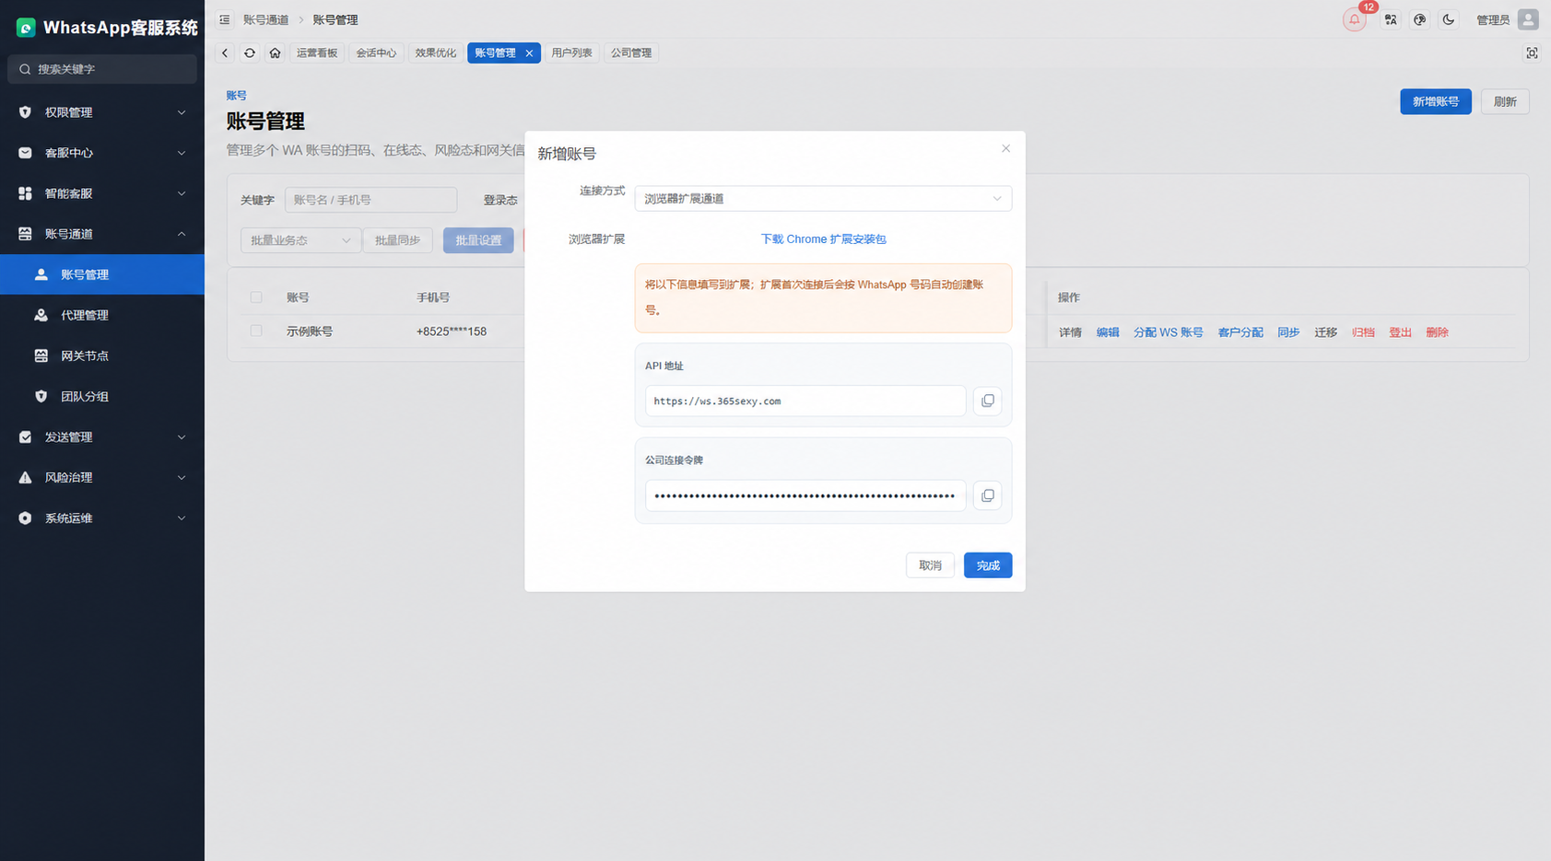Switch to the 运营看板 tab
Viewport: 1551px width, 861px height.
click(317, 53)
